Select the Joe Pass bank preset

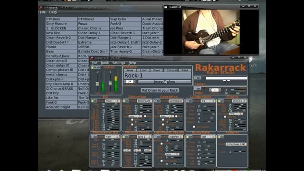125,28
